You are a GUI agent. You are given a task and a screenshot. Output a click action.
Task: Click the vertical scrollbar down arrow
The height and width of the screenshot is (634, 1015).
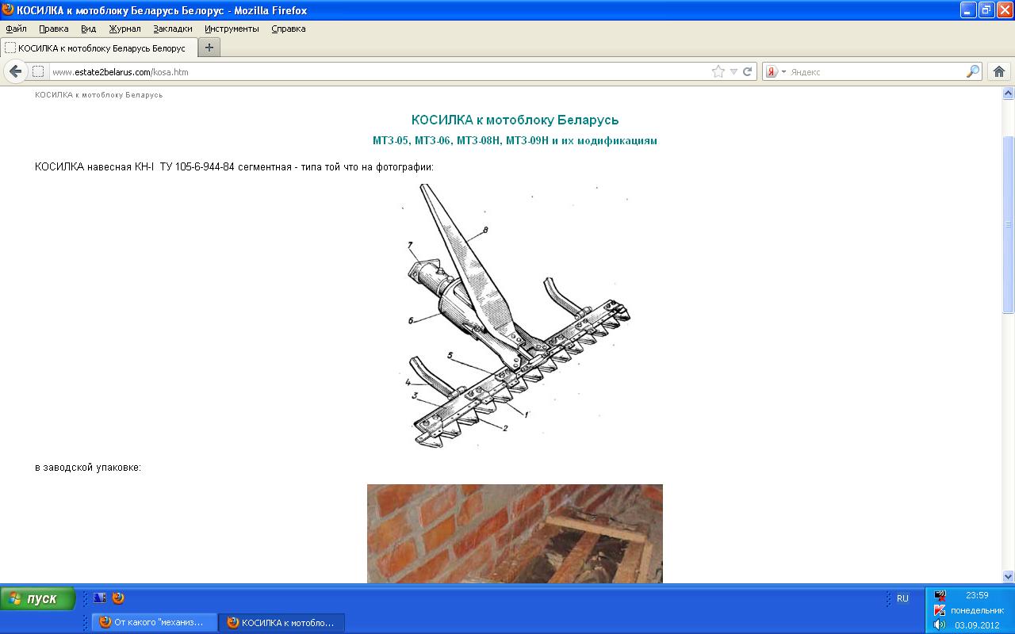(x=1008, y=576)
